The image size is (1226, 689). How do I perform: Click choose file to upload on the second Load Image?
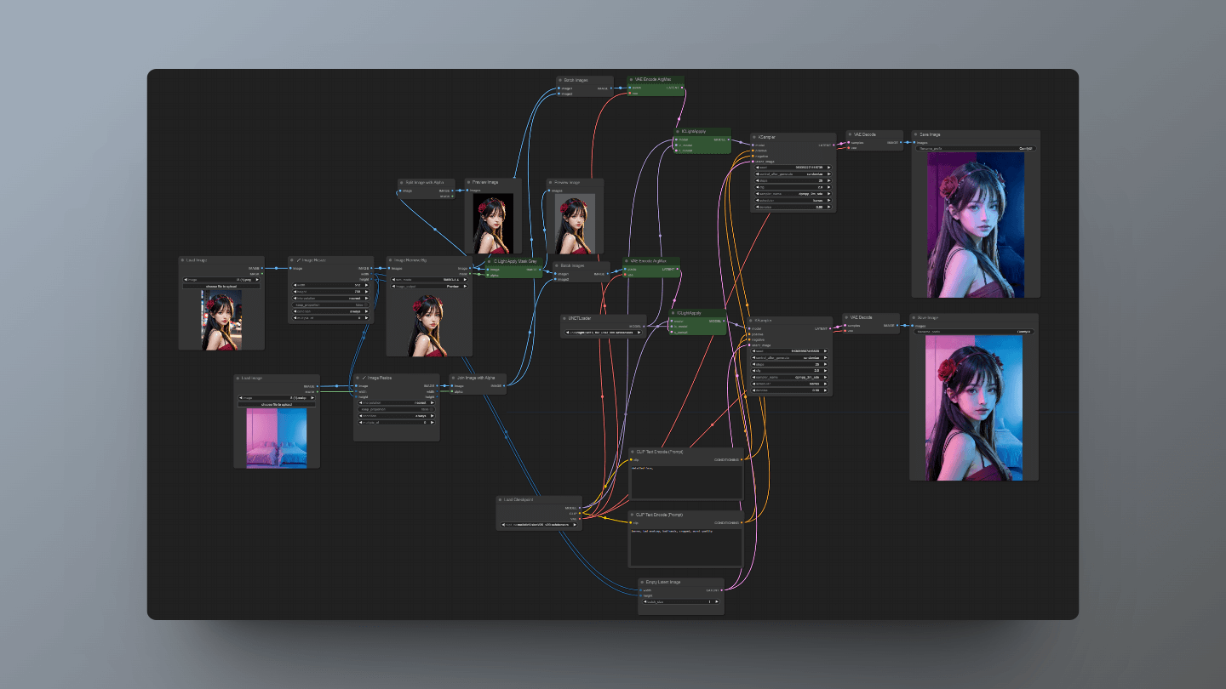click(x=277, y=404)
